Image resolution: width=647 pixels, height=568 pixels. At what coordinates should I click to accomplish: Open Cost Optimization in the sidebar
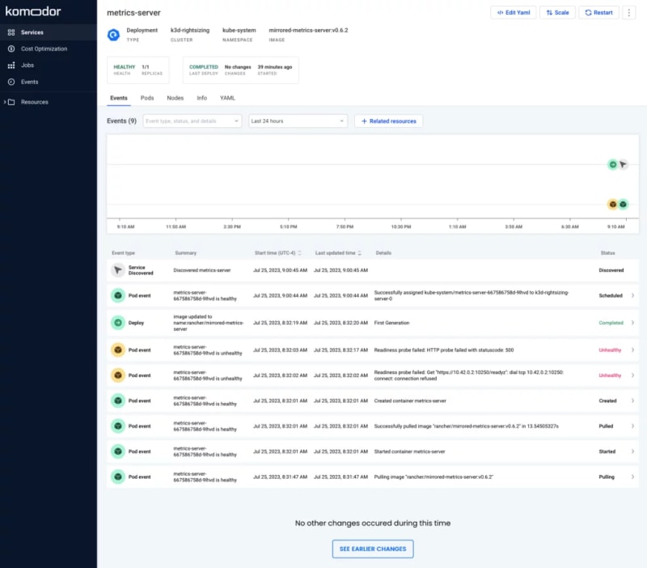point(44,49)
